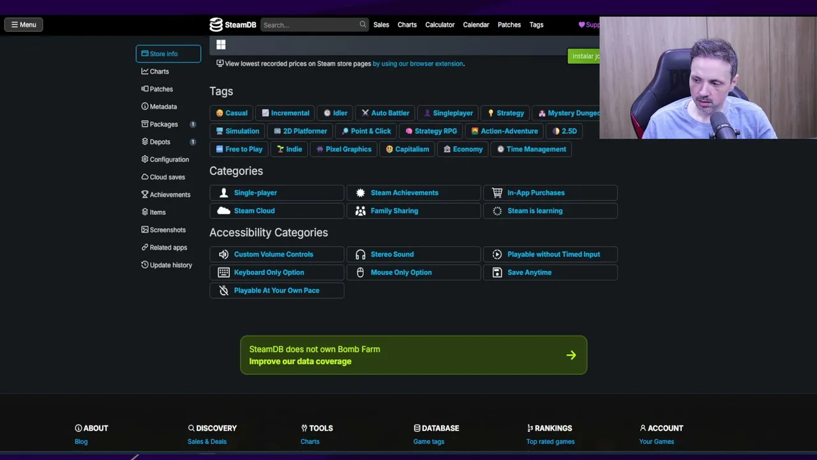Click the Point & Click tag
This screenshot has width=817, height=460.
[366, 131]
